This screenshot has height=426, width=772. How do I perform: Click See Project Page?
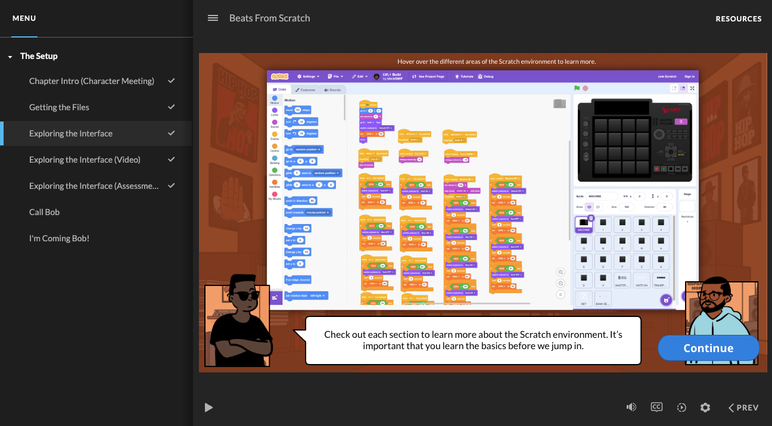[428, 76]
